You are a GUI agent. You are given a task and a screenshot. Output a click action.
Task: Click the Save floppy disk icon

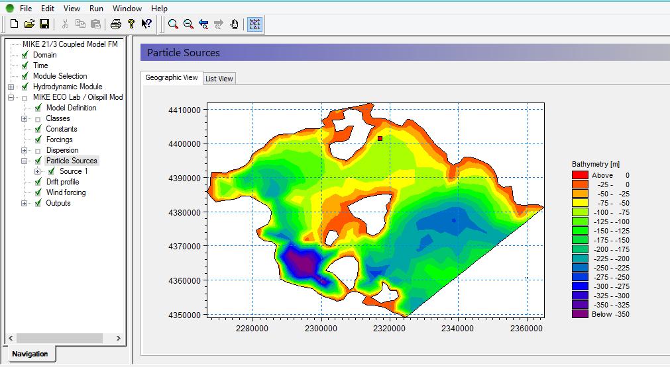point(44,24)
